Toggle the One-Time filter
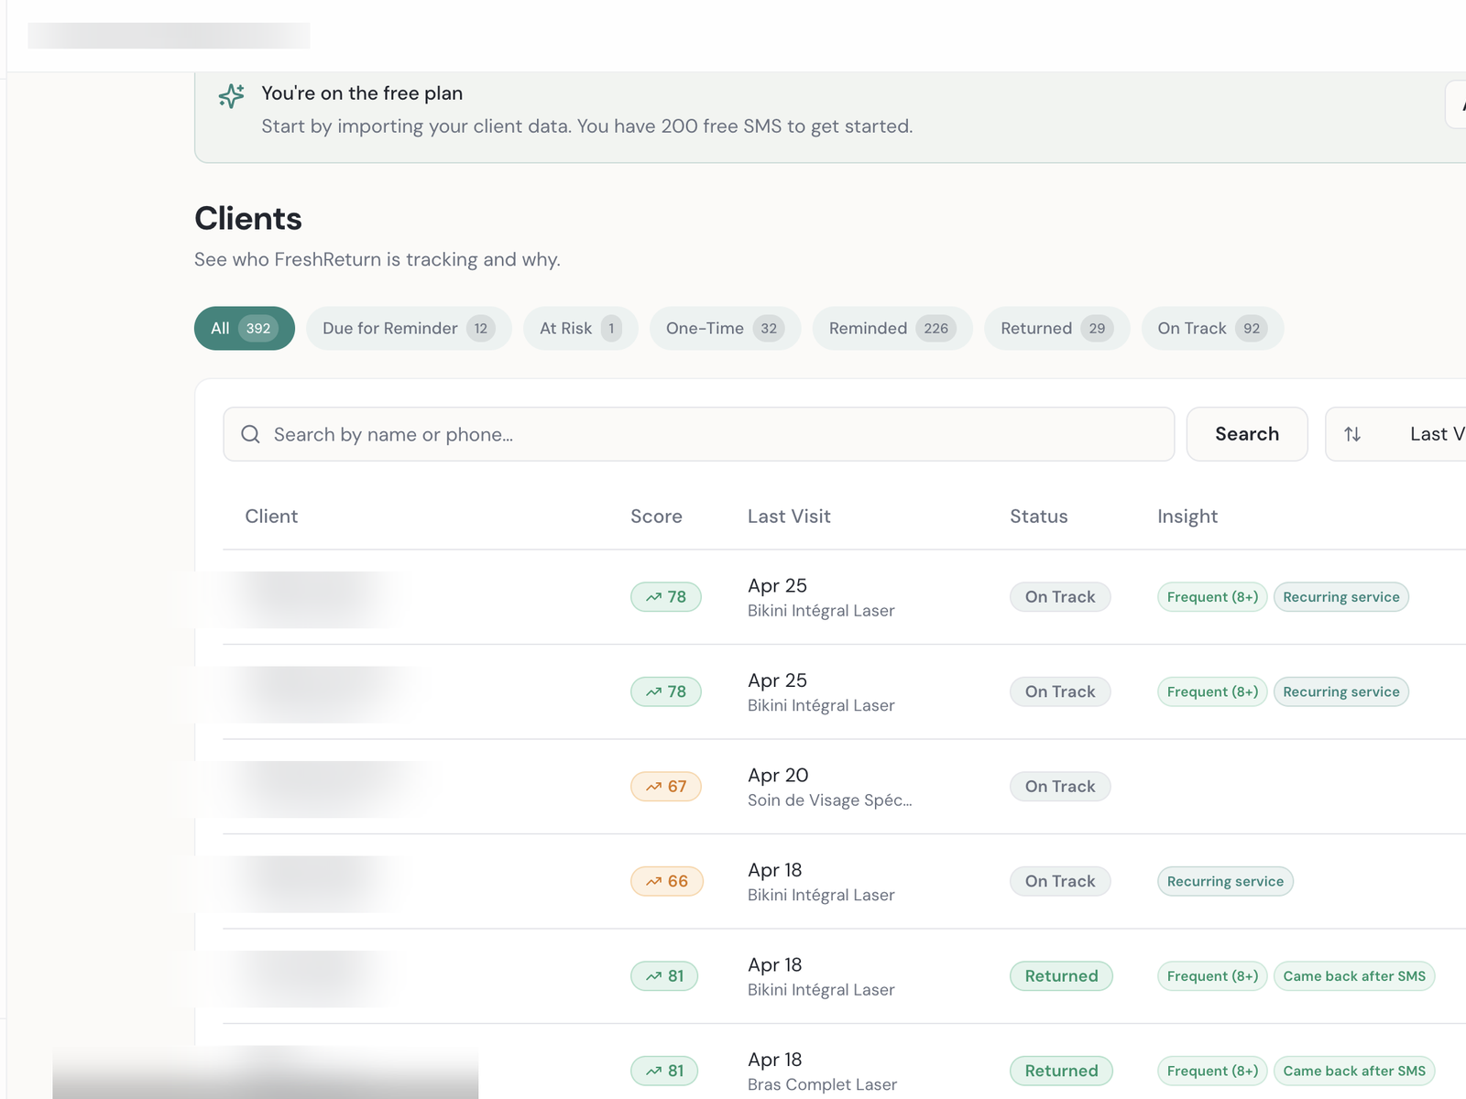Image resolution: width=1466 pixels, height=1099 pixels. tap(725, 328)
